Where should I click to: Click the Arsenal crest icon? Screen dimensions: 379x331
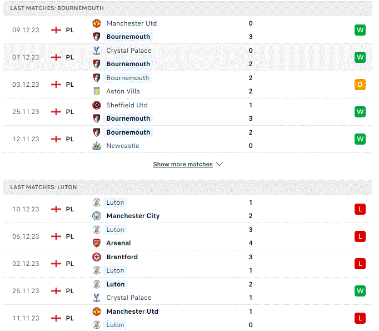click(x=97, y=243)
